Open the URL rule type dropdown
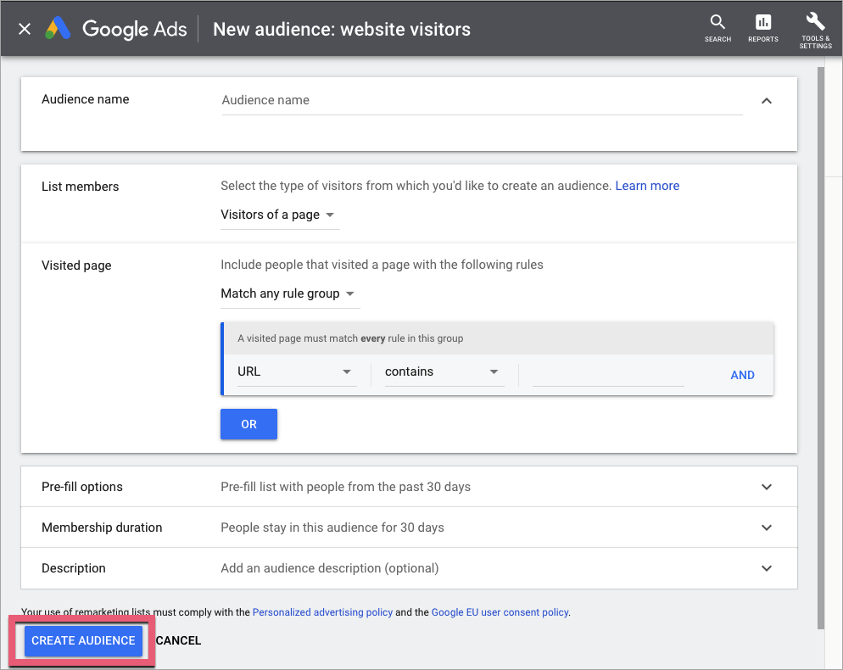Viewport: 843px width, 670px height. coord(294,372)
